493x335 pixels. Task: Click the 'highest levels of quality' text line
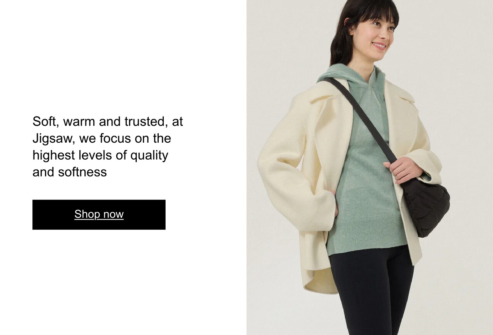(x=100, y=155)
